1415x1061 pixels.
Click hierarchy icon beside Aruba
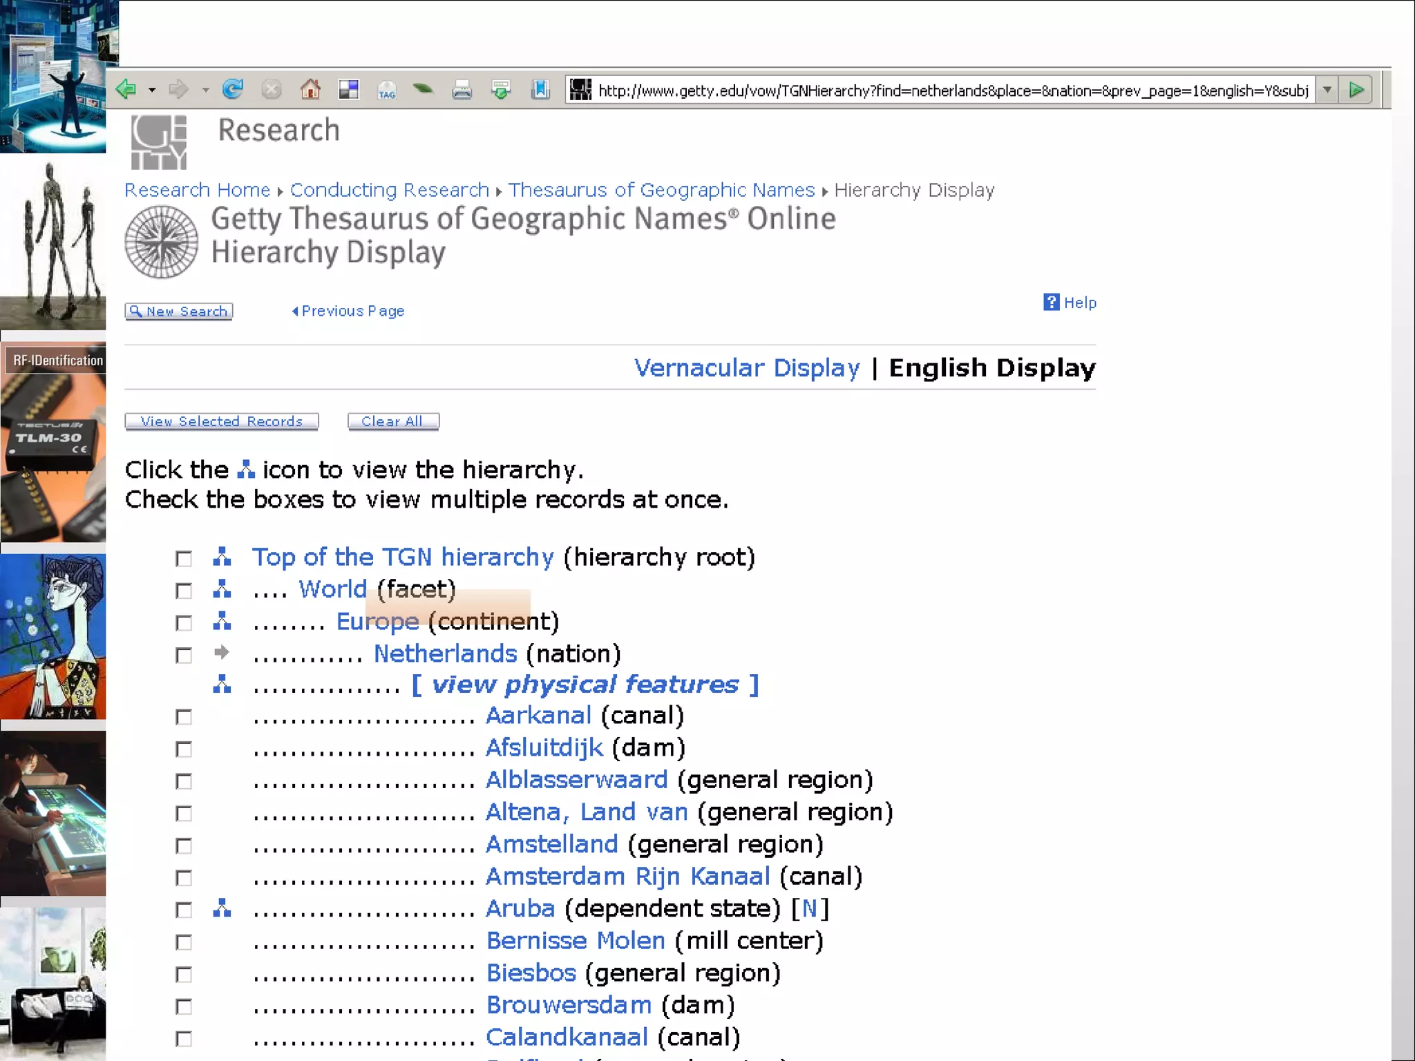pos(222,908)
